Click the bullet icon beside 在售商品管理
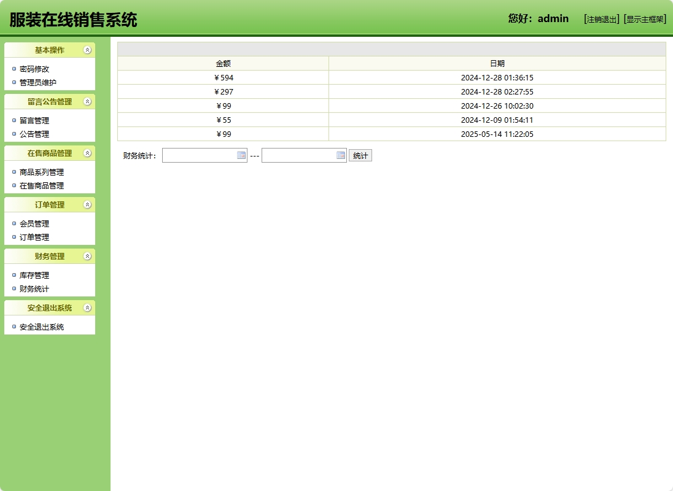Image resolution: width=673 pixels, height=491 pixels. 13,185
